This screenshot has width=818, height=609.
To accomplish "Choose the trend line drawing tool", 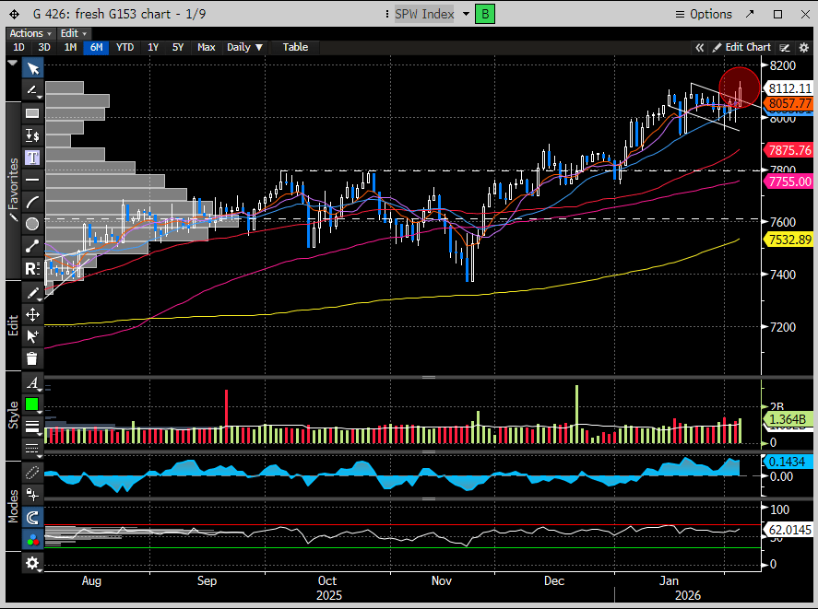I will click(32, 90).
